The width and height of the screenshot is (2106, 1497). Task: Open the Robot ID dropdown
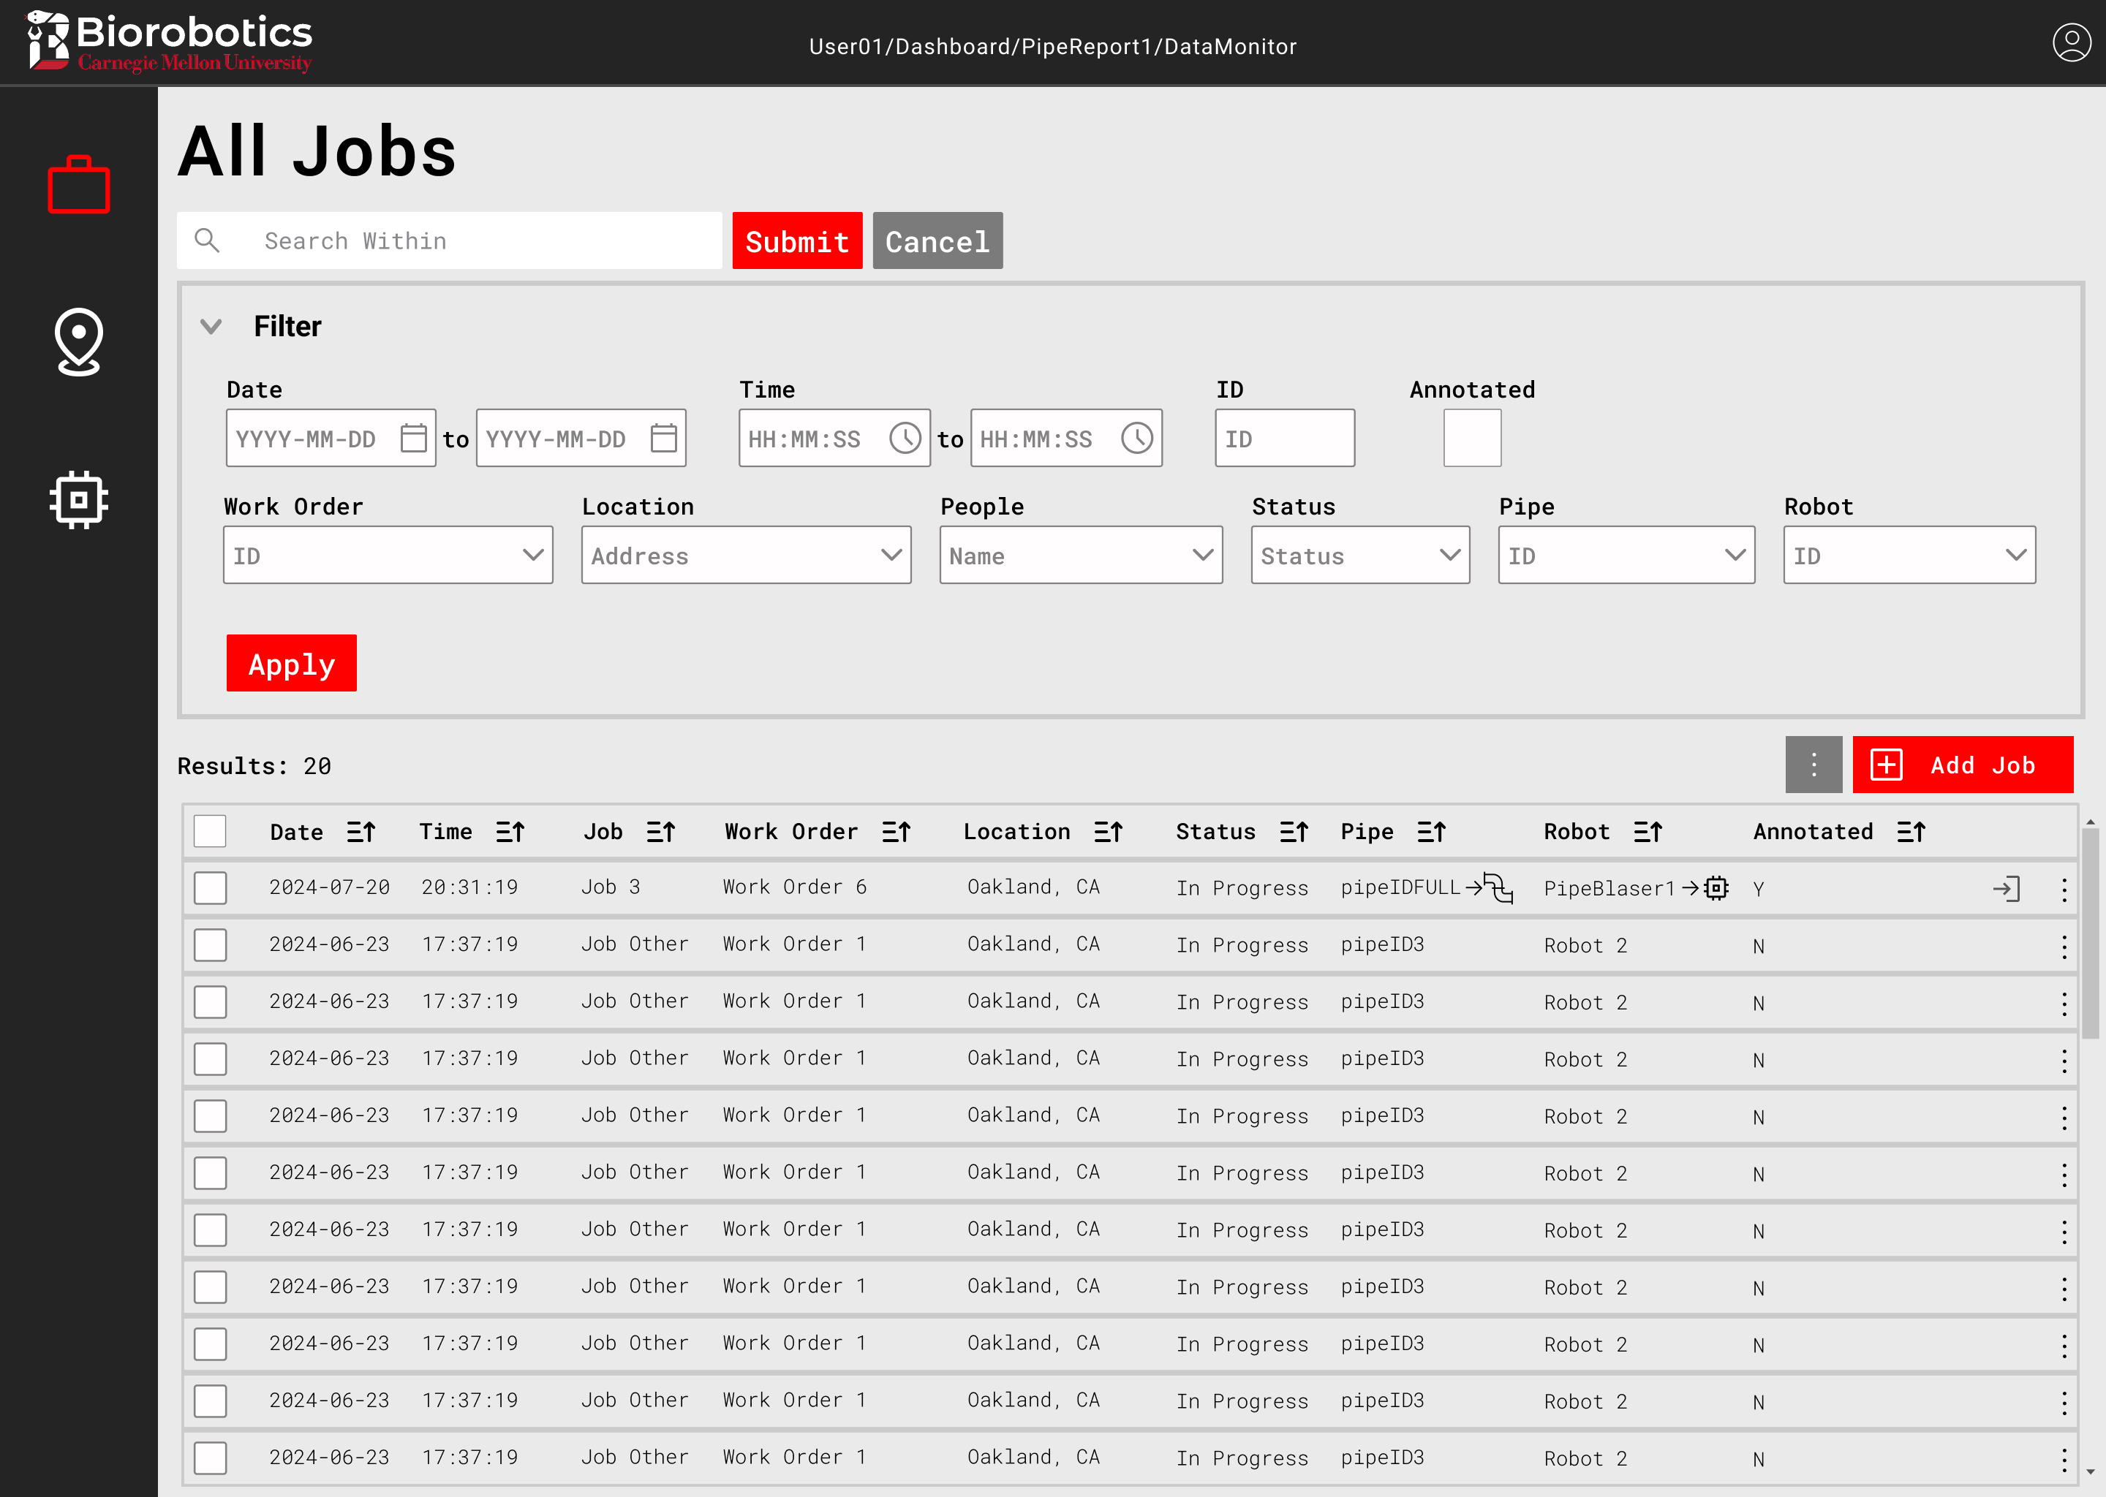point(1909,554)
